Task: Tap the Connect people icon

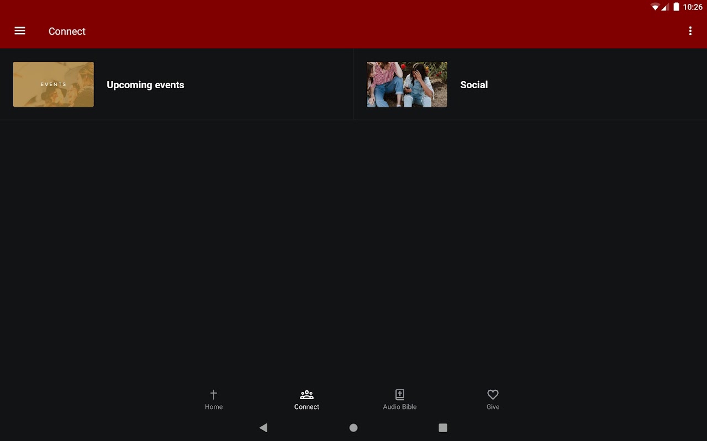Action: [x=307, y=394]
